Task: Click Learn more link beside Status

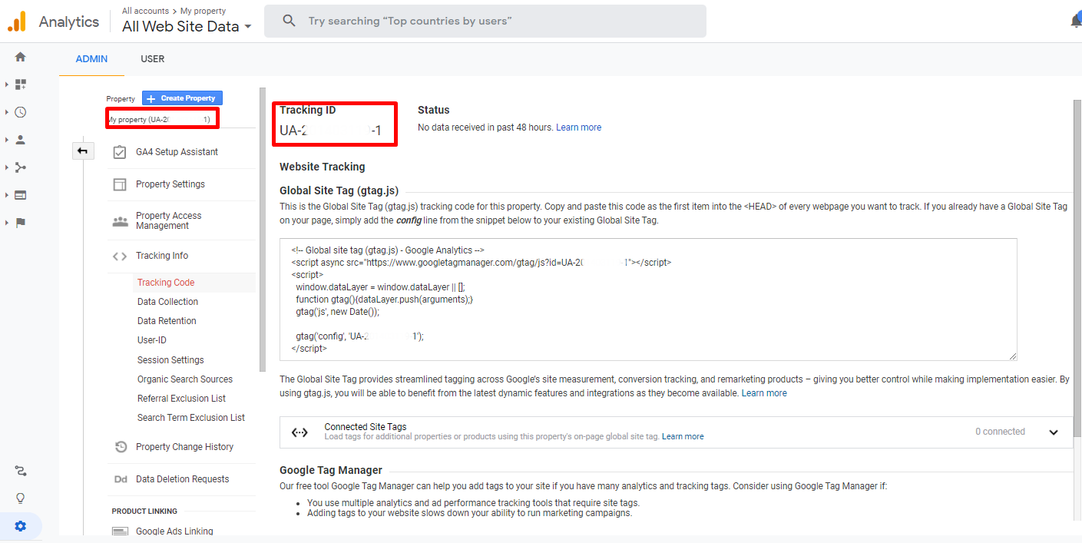Action: [x=578, y=127]
